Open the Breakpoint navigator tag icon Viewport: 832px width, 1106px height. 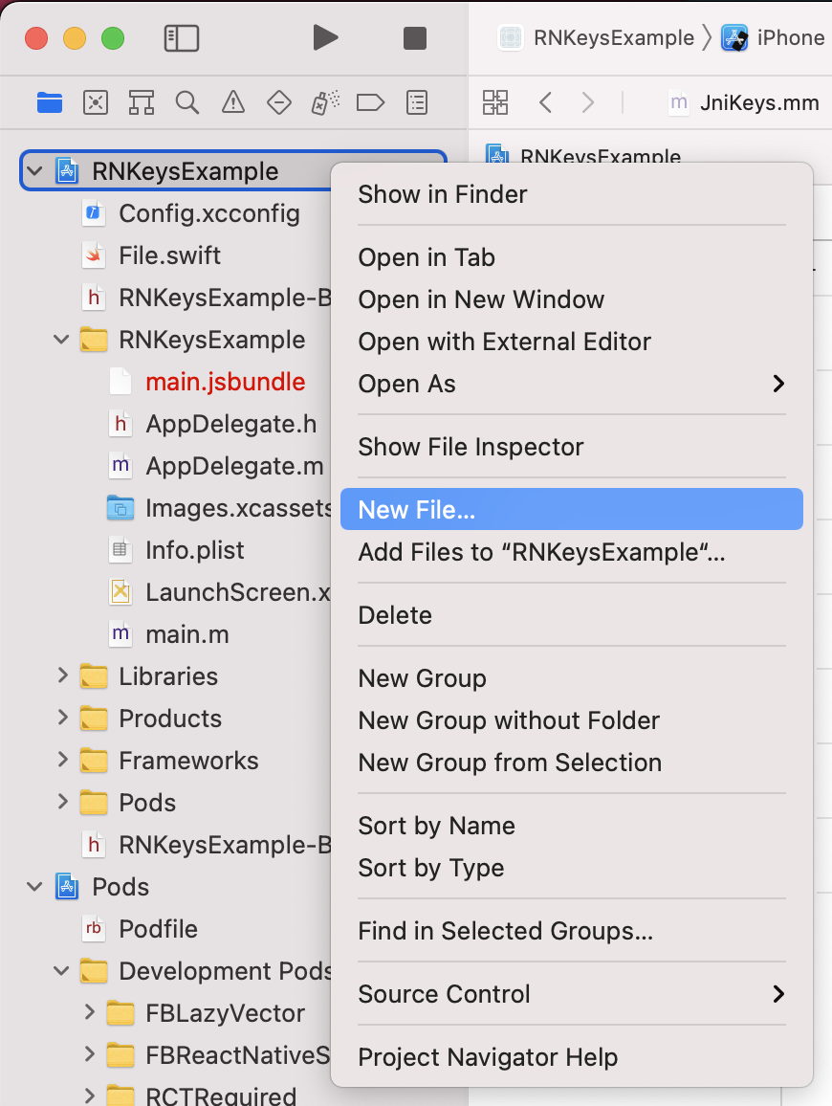click(x=370, y=103)
